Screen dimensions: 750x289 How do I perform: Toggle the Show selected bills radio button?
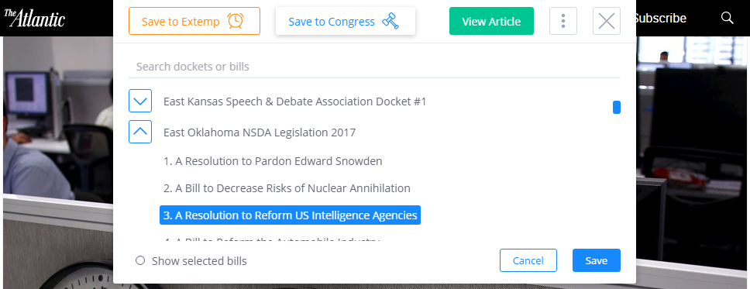coord(140,261)
